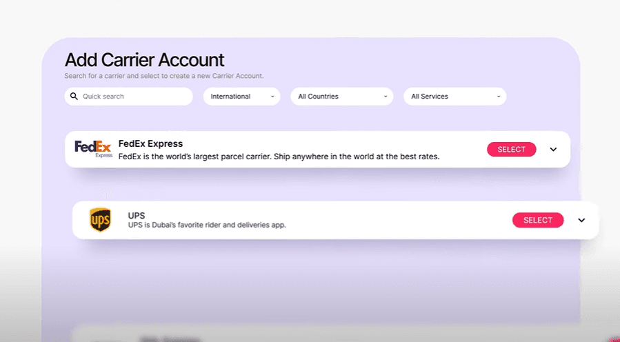Click the magnifier icon in Quick search
The width and height of the screenshot is (620, 342).
74,96
